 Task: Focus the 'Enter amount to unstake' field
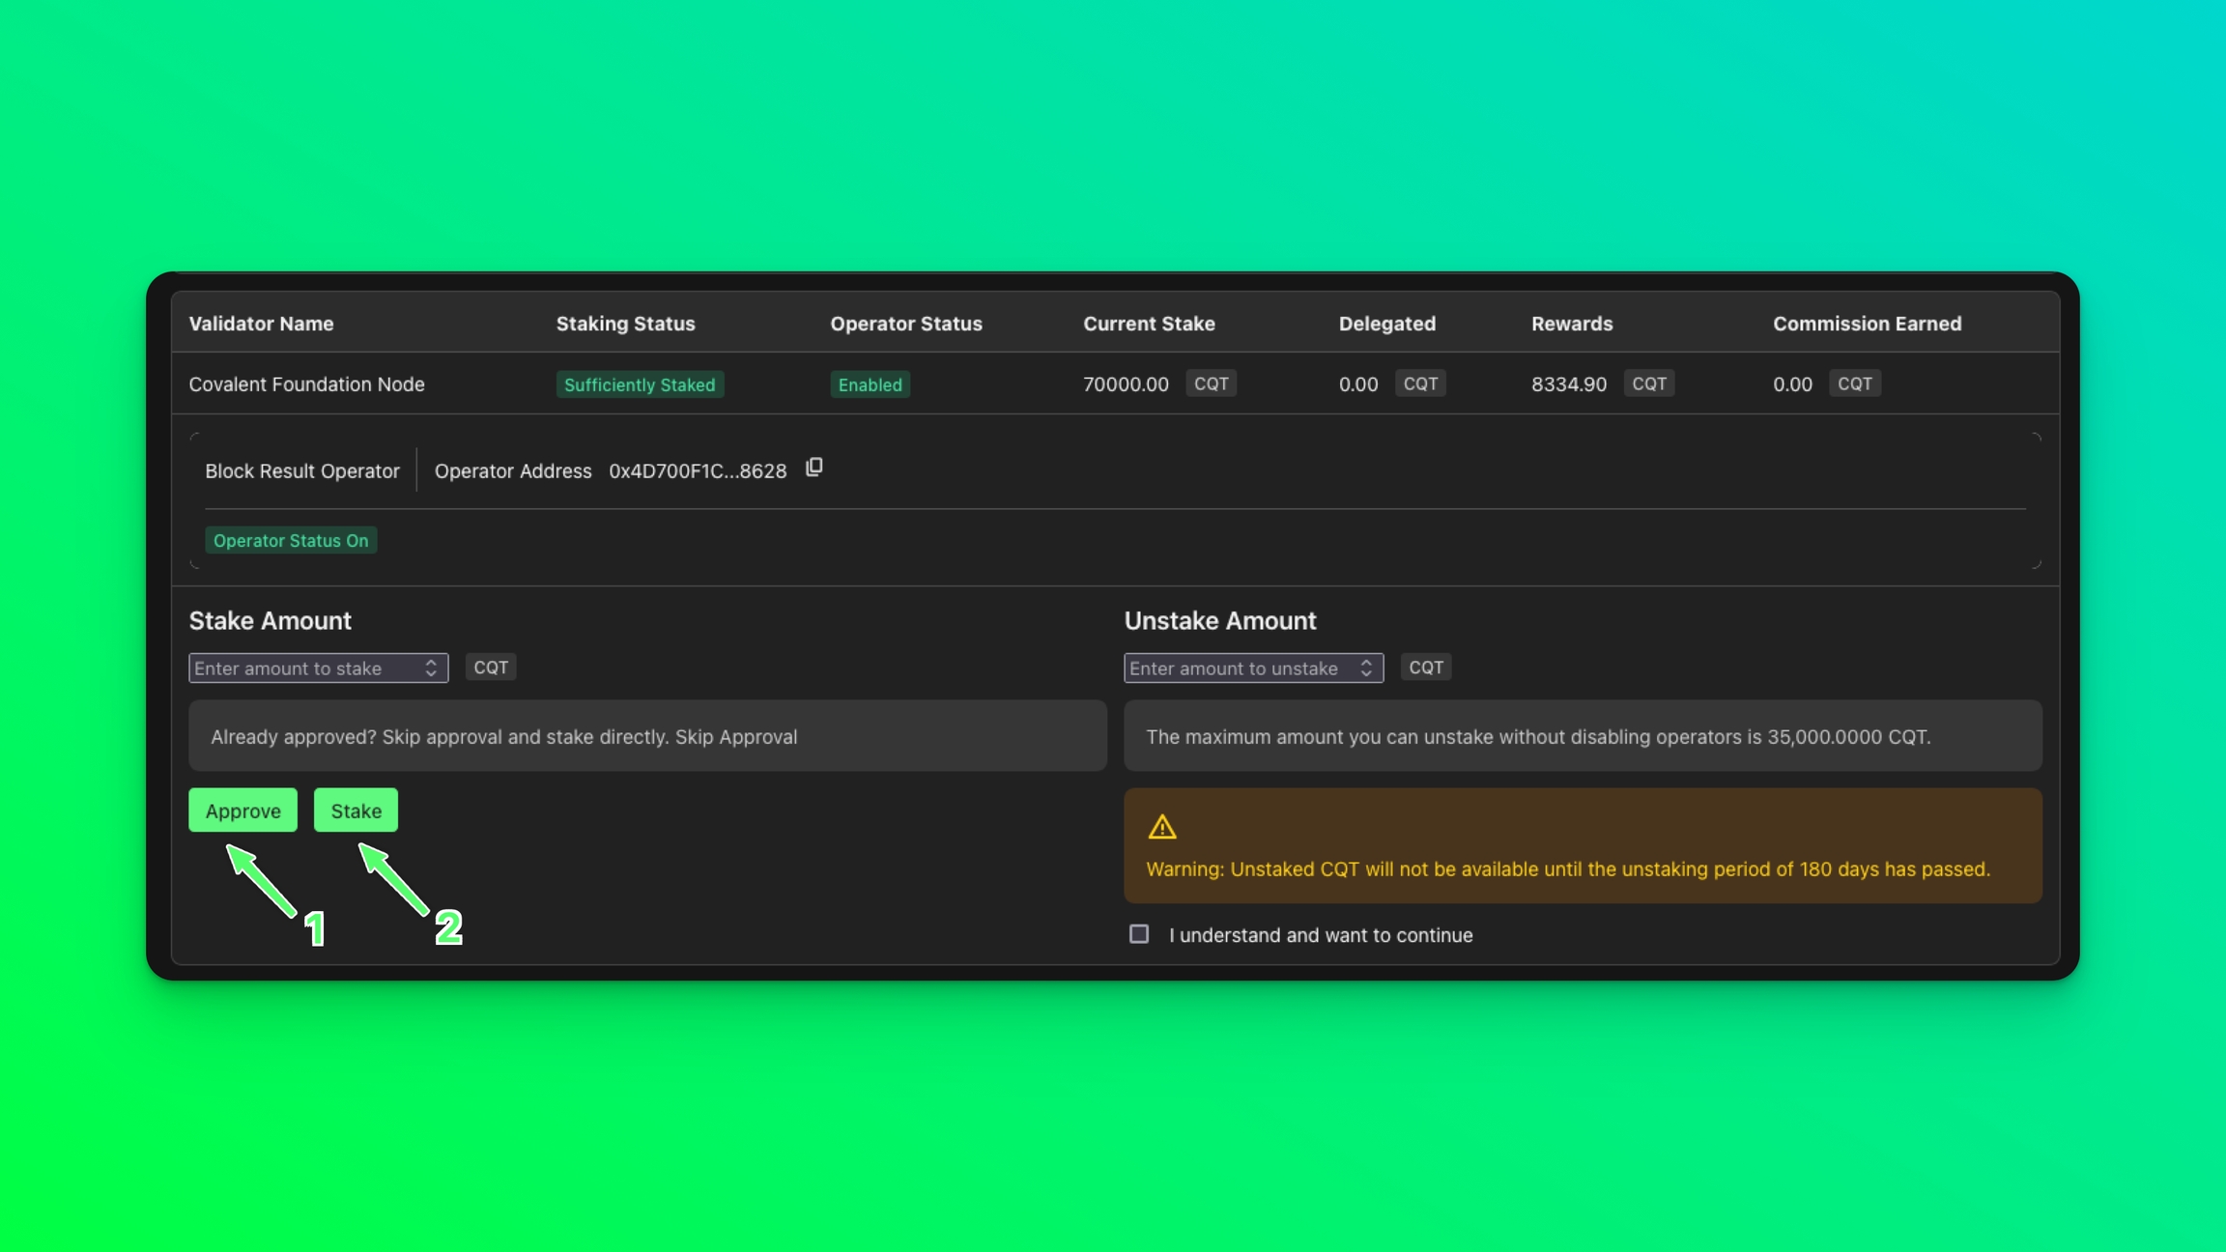point(1240,668)
